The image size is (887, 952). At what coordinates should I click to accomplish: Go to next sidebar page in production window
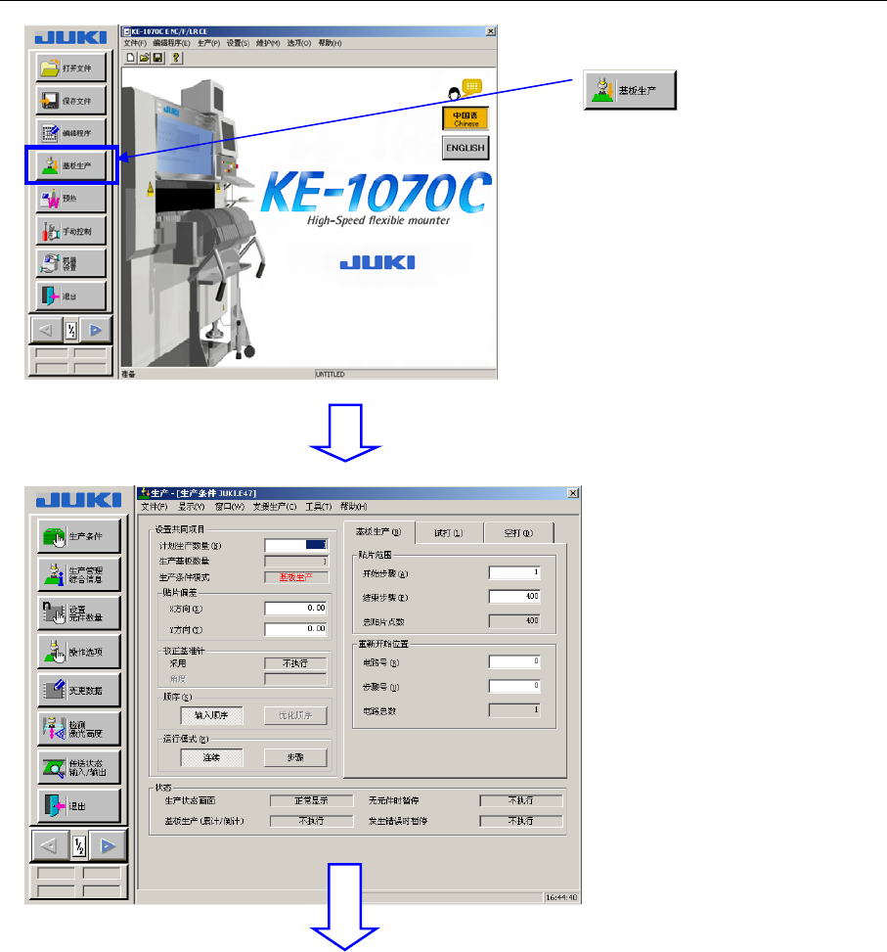[x=108, y=845]
